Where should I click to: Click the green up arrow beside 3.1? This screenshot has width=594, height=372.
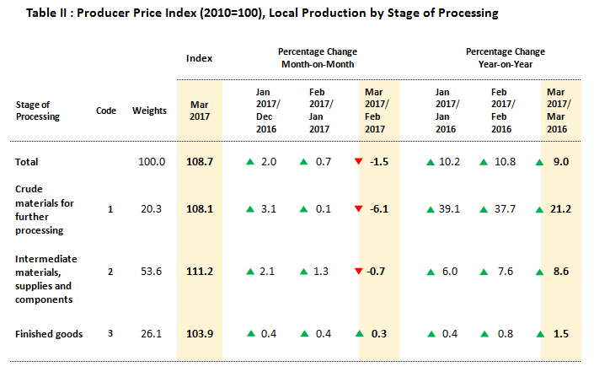point(250,208)
